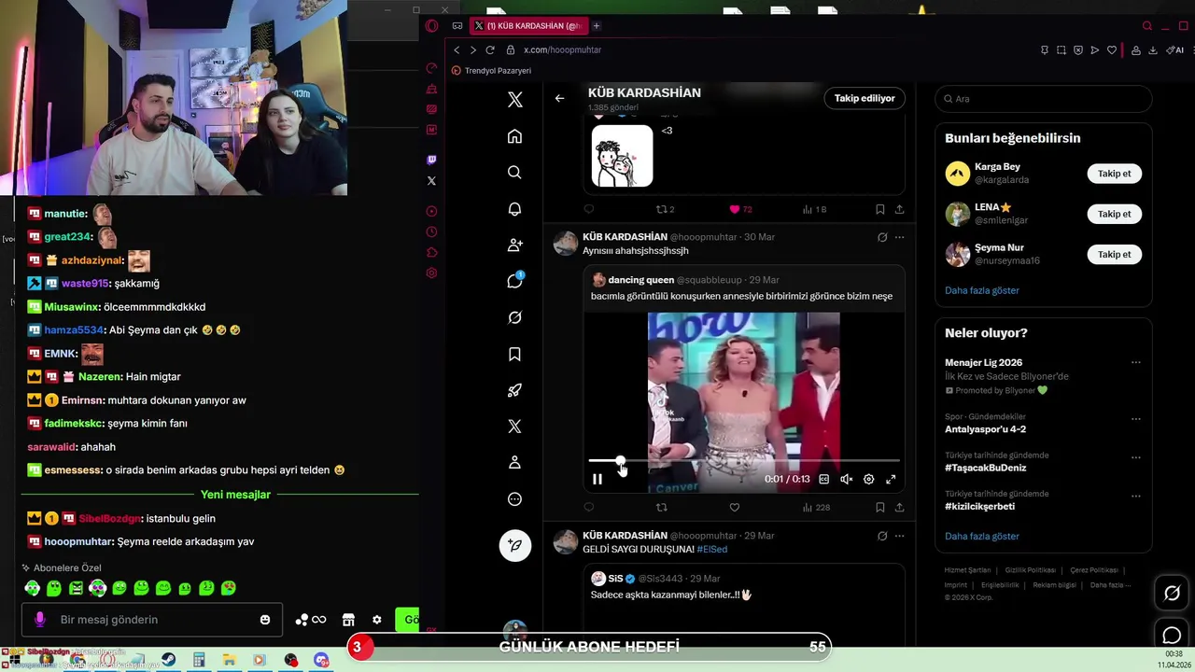Toggle video captions button
The image size is (1195, 672).
tap(823, 479)
